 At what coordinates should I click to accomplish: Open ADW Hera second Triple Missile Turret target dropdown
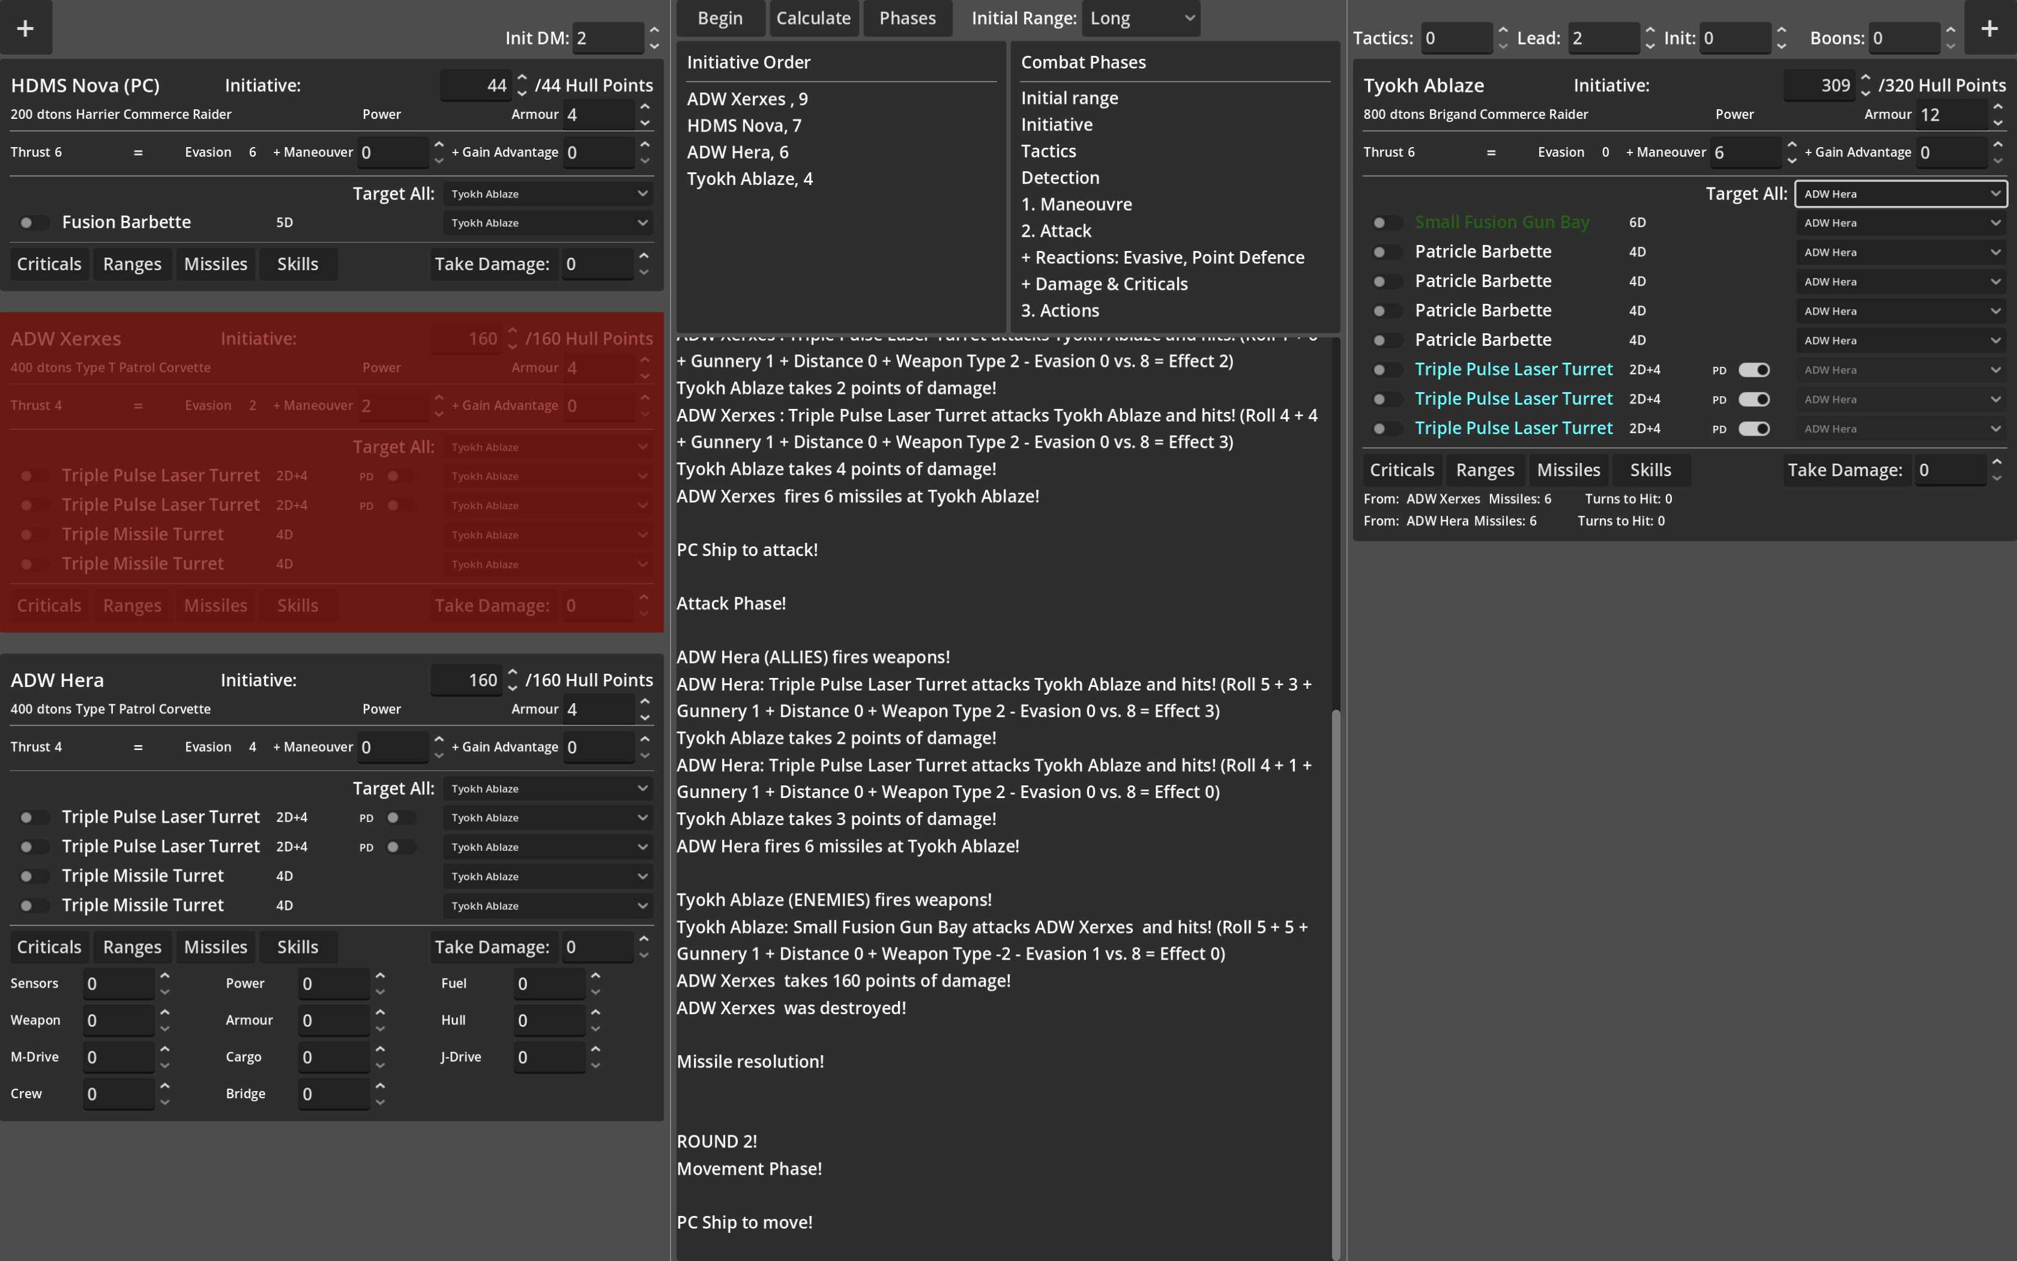pos(547,906)
